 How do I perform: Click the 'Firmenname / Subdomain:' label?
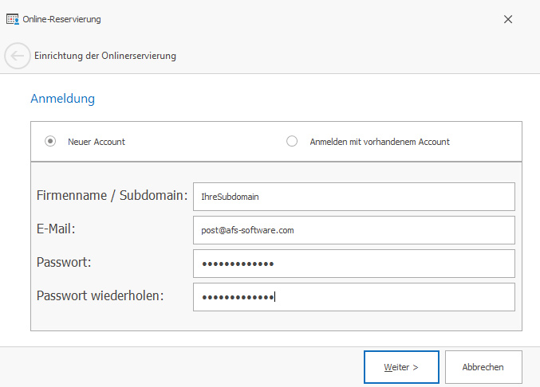coord(112,196)
